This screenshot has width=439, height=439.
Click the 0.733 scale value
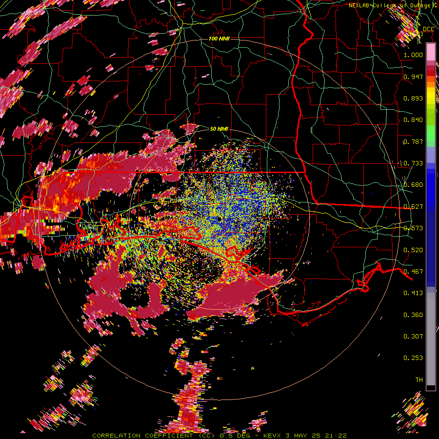413,163
